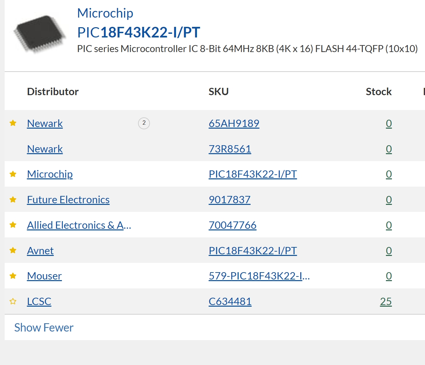Click the stock value 0 for Newark 73R8561

(389, 149)
